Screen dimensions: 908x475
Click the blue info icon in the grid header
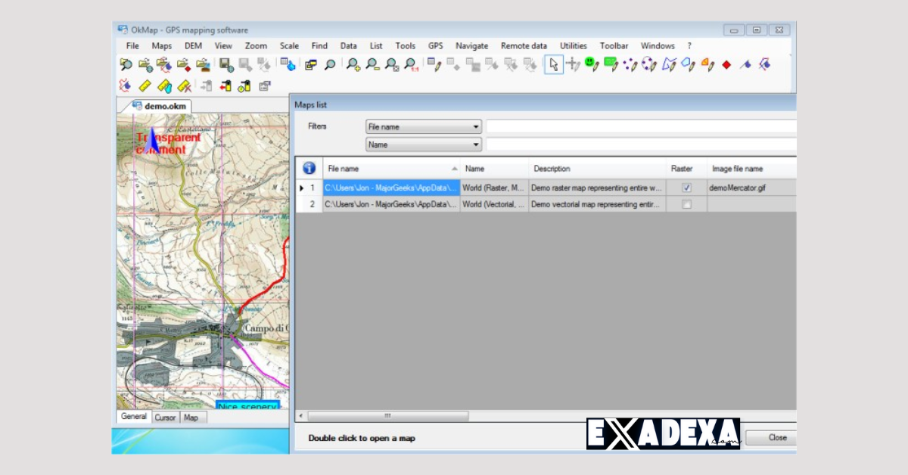[x=310, y=168]
